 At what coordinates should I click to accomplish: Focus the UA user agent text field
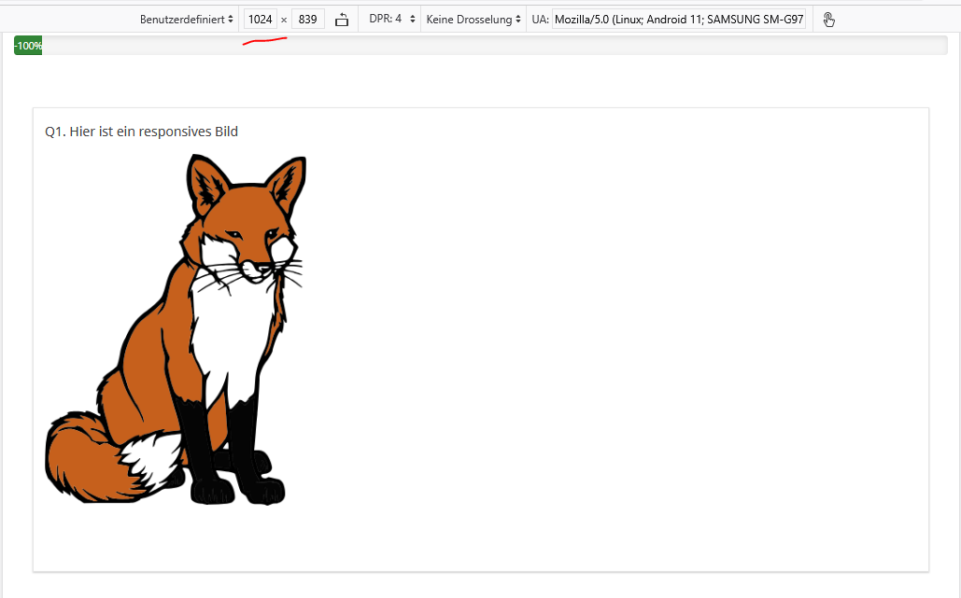pyautogui.click(x=679, y=20)
